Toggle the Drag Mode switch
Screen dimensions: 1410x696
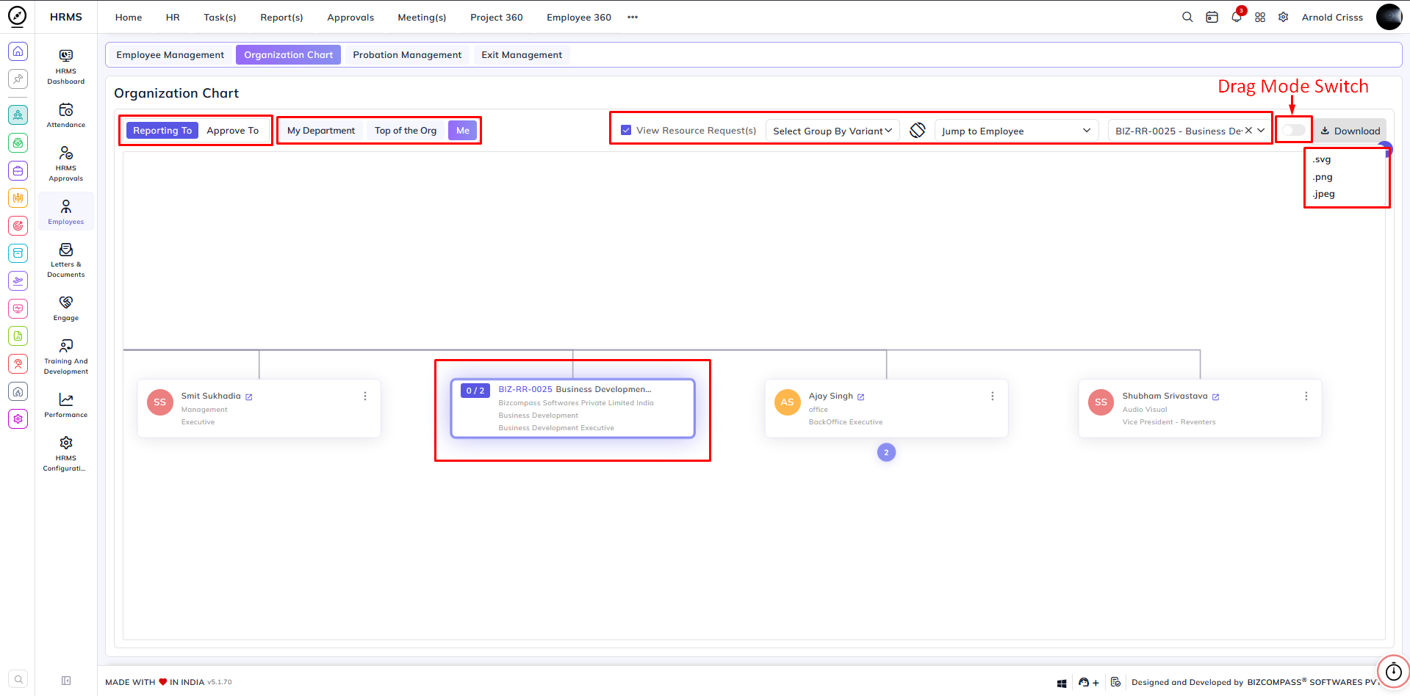[x=1293, y=130]
